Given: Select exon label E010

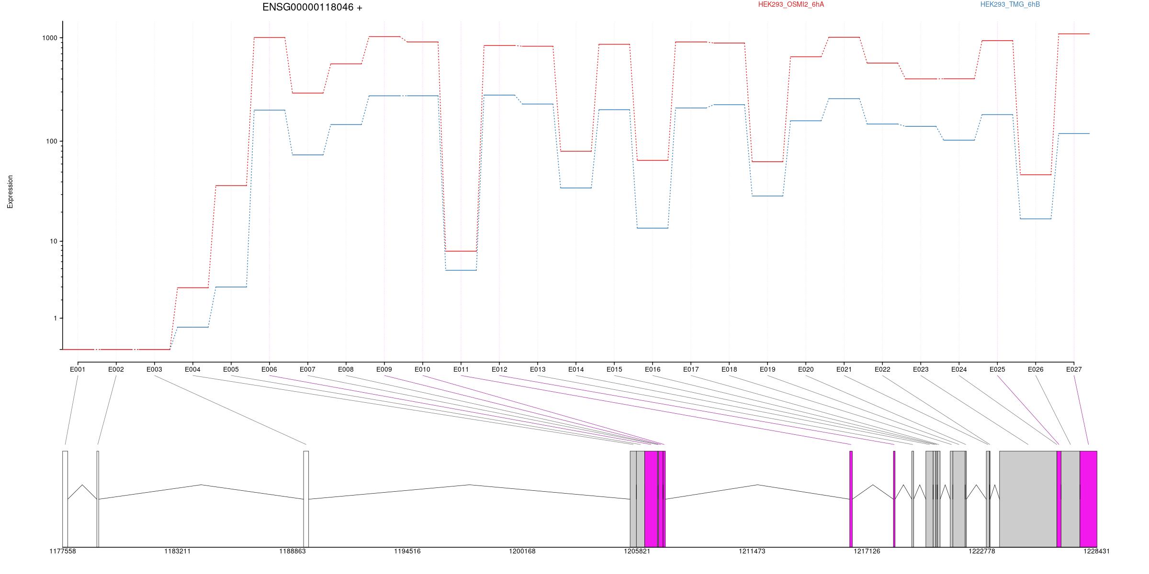Looking at the screenshot, I should pyautogui.click(x=422, y=369).
